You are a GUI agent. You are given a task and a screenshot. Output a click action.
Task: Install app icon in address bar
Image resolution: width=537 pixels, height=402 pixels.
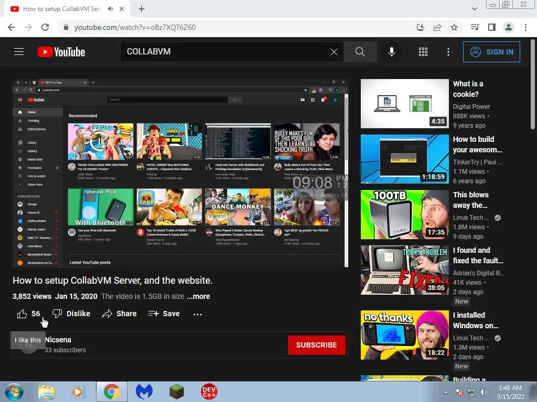[420, 27]
